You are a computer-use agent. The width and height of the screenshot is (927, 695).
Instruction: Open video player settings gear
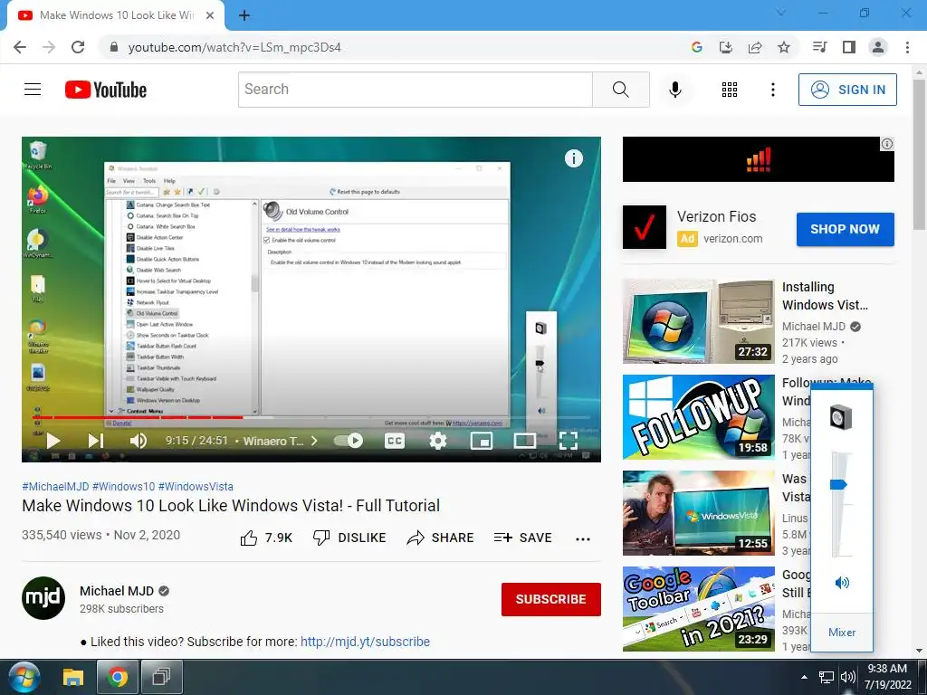tap(438, 441)
